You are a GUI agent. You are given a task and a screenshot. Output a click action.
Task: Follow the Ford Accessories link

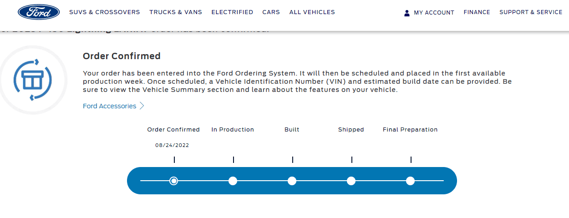click(x=109, y=106)
